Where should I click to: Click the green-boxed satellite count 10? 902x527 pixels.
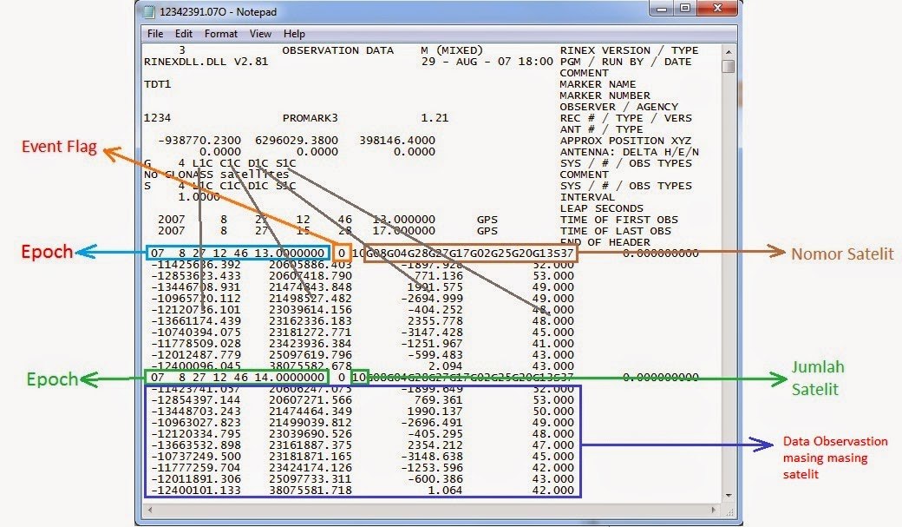coord(360,378)
